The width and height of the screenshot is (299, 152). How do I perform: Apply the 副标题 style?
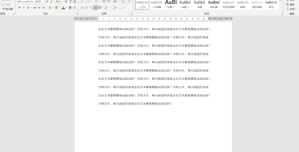point(214,5)
